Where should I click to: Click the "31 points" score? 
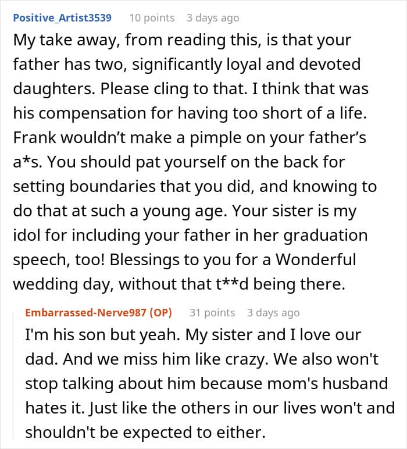[x=212, y=312]
